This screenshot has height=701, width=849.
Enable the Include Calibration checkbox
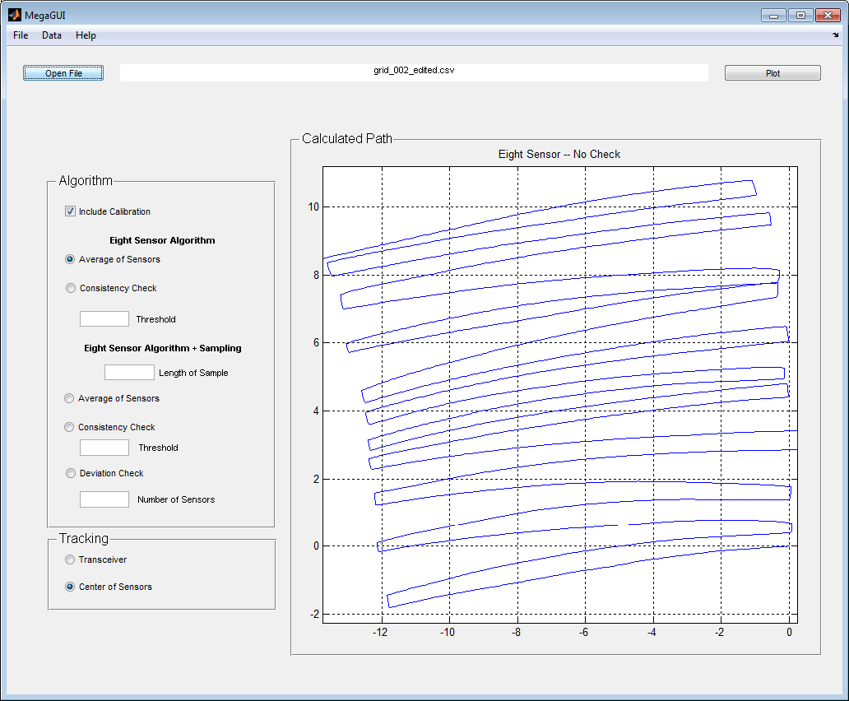(x=70, y=211)
